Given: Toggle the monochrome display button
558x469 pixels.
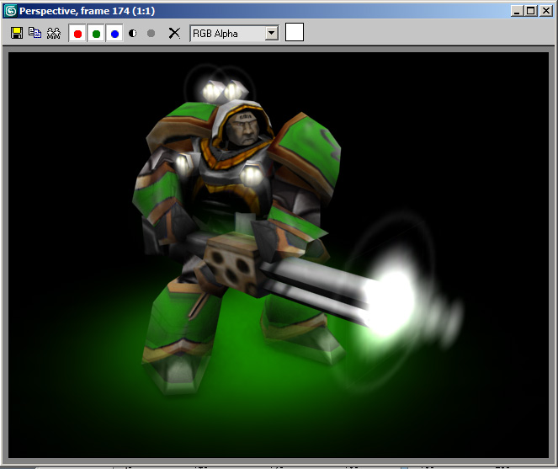Looking at the screenshot, I should (151, 34).
